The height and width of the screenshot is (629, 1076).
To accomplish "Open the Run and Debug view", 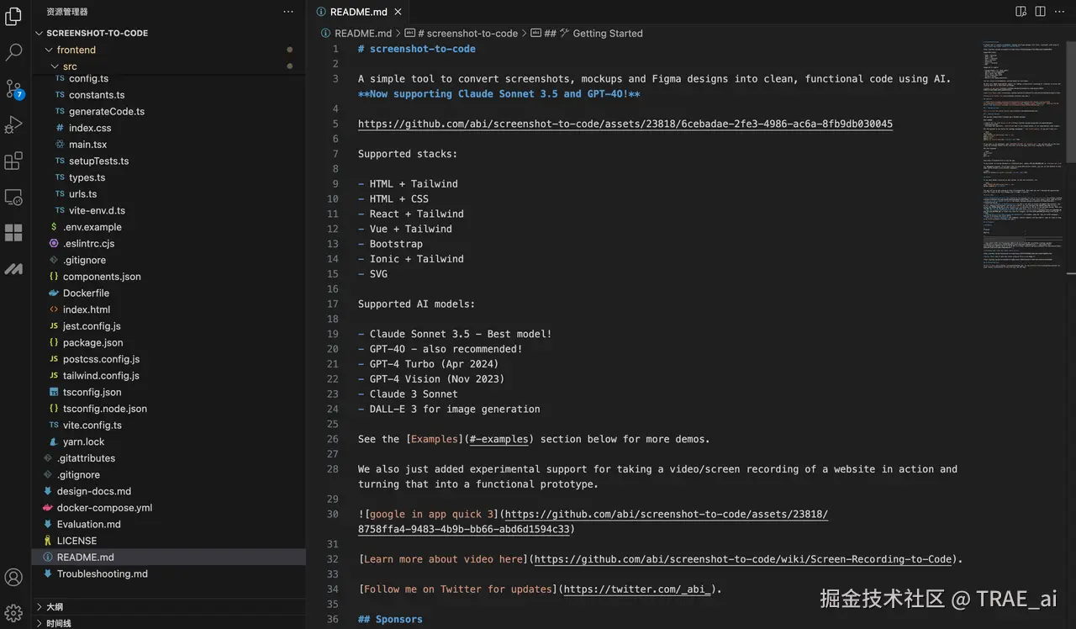I will coord(13,124).
